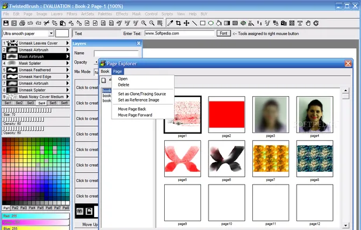Image resolution: width=361 pixels, height=230 pixels.
Task: Click the brush Size slider
Action: [27, 110]
